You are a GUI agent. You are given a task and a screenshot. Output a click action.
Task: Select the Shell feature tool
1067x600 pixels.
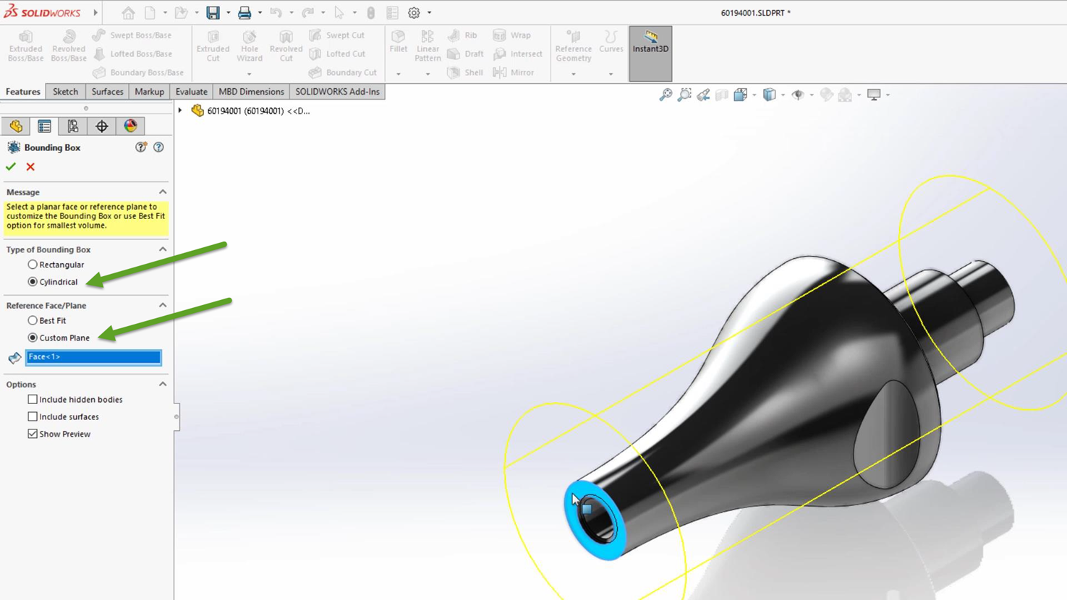465,72
